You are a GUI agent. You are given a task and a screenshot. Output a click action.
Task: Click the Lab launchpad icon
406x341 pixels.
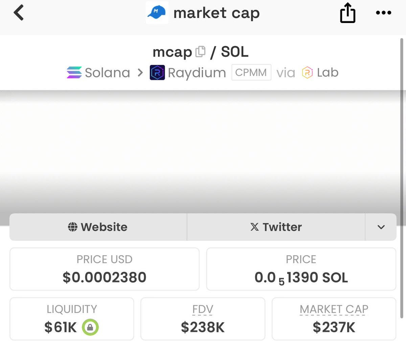307,73
